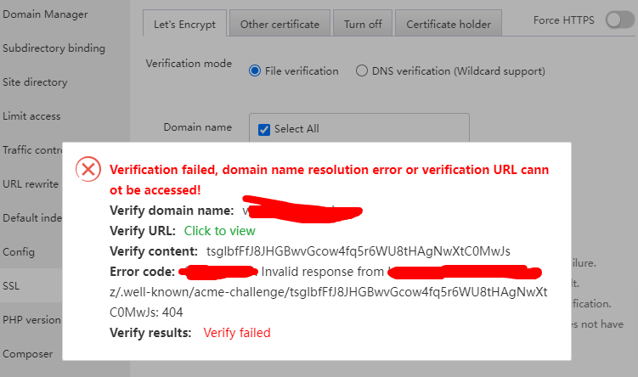Click the red error X icon
This screenshot has height=377, width=638.
tap(88, 169)
